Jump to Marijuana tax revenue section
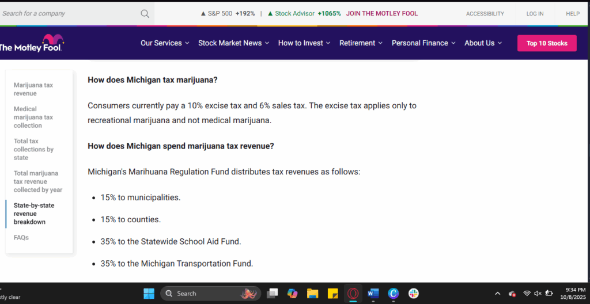 [x=33, y=89]
